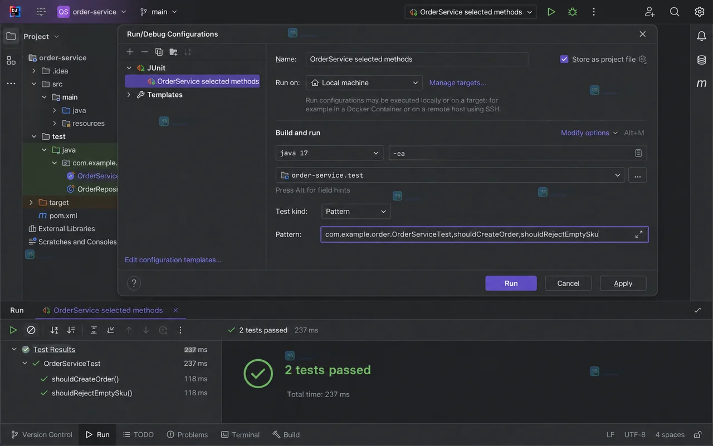Switch to OrderService selected methods run tab
Viewport: 713px width, 446px height.
pyautogui.click(x=108, y=310)
